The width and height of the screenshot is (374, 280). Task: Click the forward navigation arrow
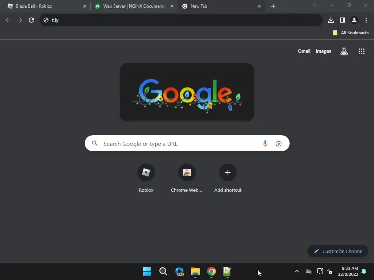[x=20, y=20]
